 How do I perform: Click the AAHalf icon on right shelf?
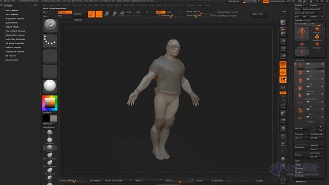pyautogui.click(x=283, y=57)
